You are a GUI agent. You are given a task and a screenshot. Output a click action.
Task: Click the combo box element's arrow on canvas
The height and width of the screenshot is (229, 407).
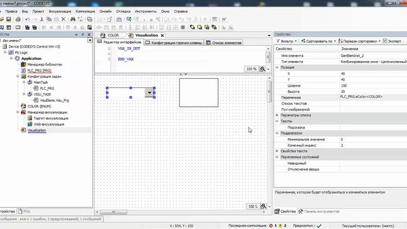click(149, 93)
